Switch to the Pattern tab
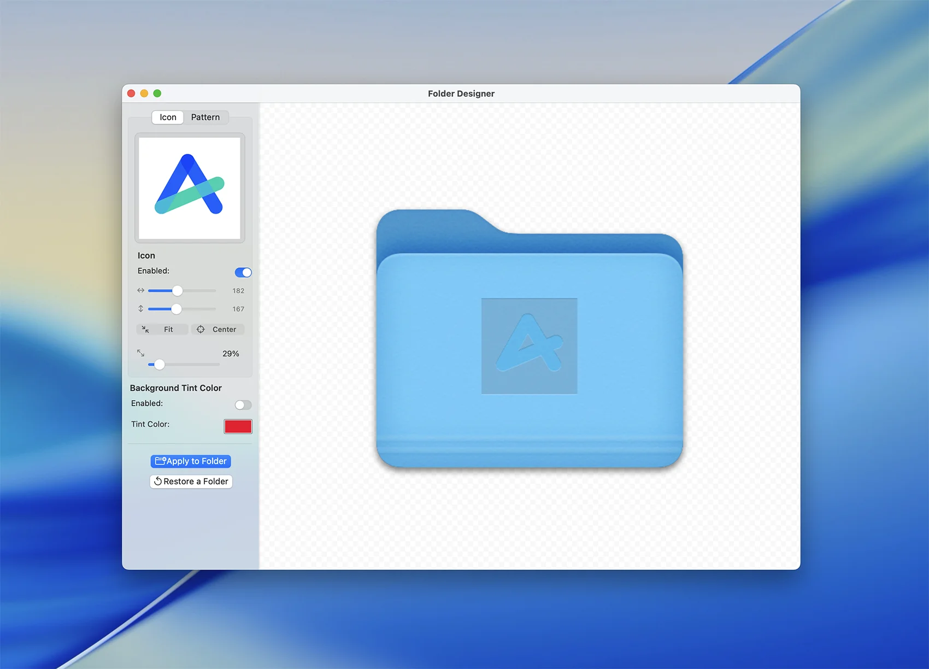929x669 pixels. click(x=205, y=118)
